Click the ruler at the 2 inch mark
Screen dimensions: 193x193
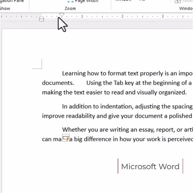(122, 16)
